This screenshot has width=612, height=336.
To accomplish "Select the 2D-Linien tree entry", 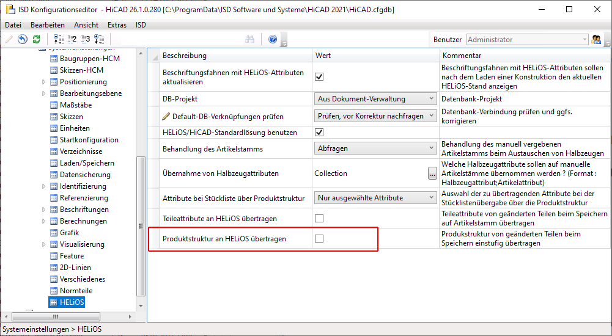I will click(75, 268).
